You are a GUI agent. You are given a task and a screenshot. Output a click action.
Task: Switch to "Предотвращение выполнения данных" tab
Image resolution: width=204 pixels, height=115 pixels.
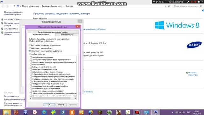53,32
